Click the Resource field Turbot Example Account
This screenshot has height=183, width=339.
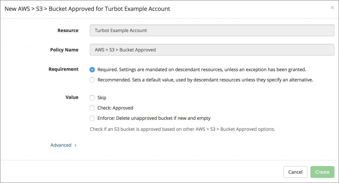click(x=212, y=30)
